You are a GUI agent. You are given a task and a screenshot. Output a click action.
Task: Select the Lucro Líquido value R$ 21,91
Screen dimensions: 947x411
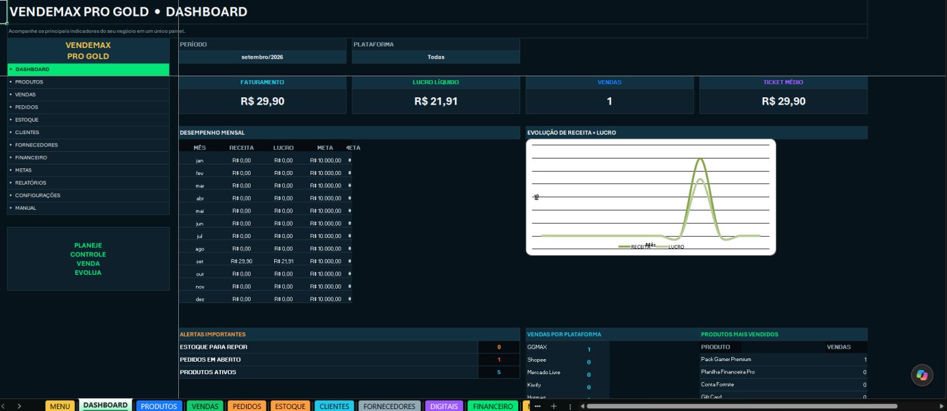click(x=436, y=101)
